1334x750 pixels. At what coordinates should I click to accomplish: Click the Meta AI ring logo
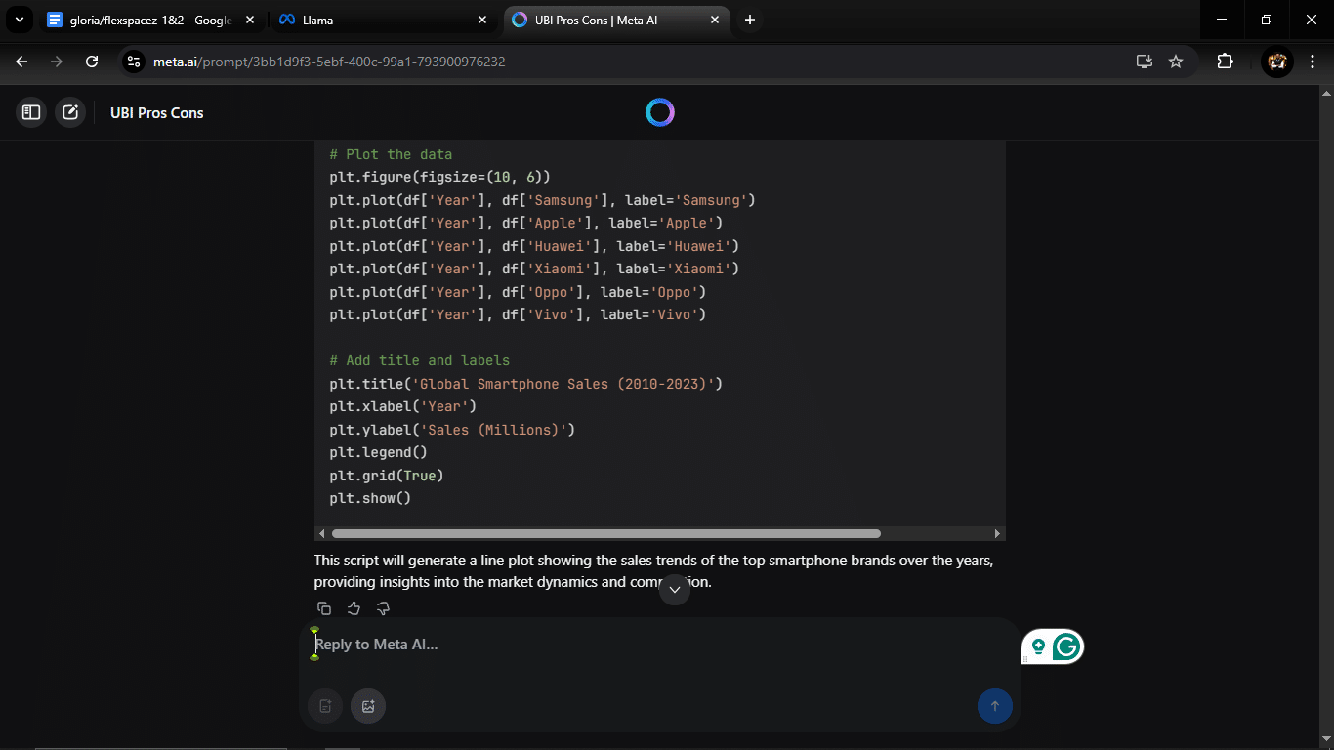tap(660, 112)
